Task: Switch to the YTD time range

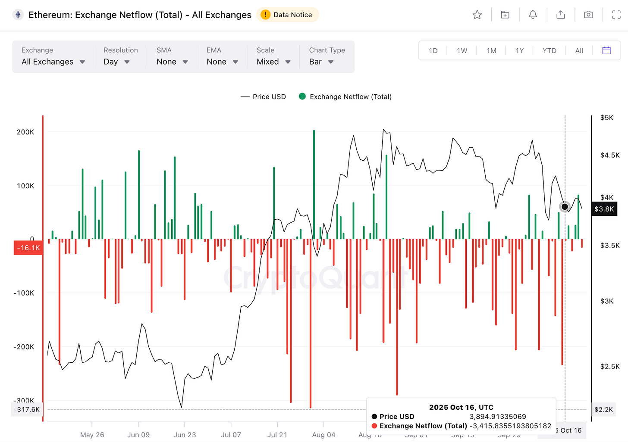Action: click(549, 50)
